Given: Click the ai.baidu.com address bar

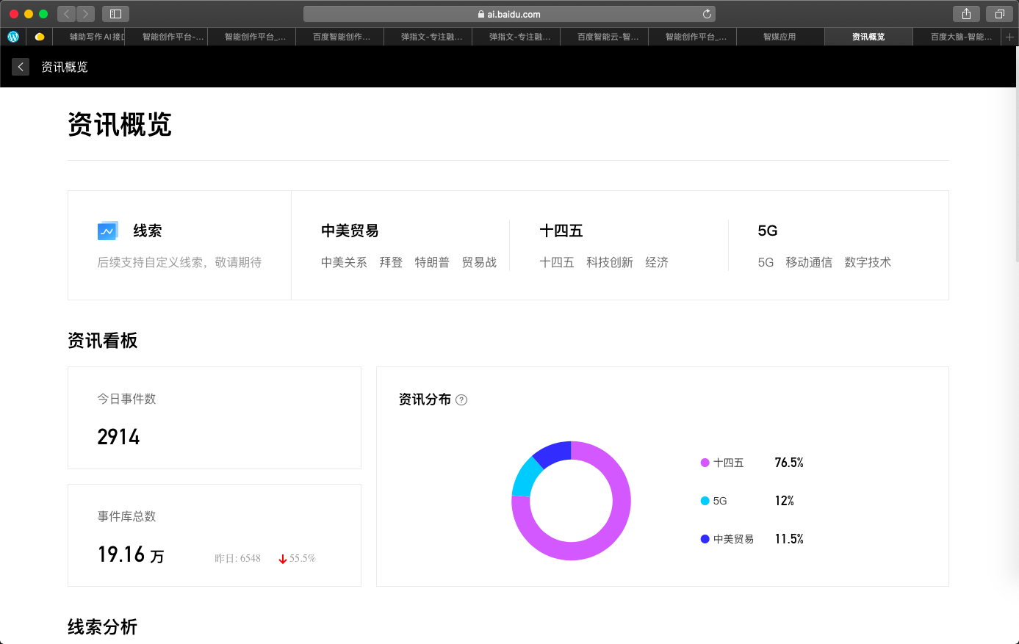Looking at the screenshot, I should (508, 14).
